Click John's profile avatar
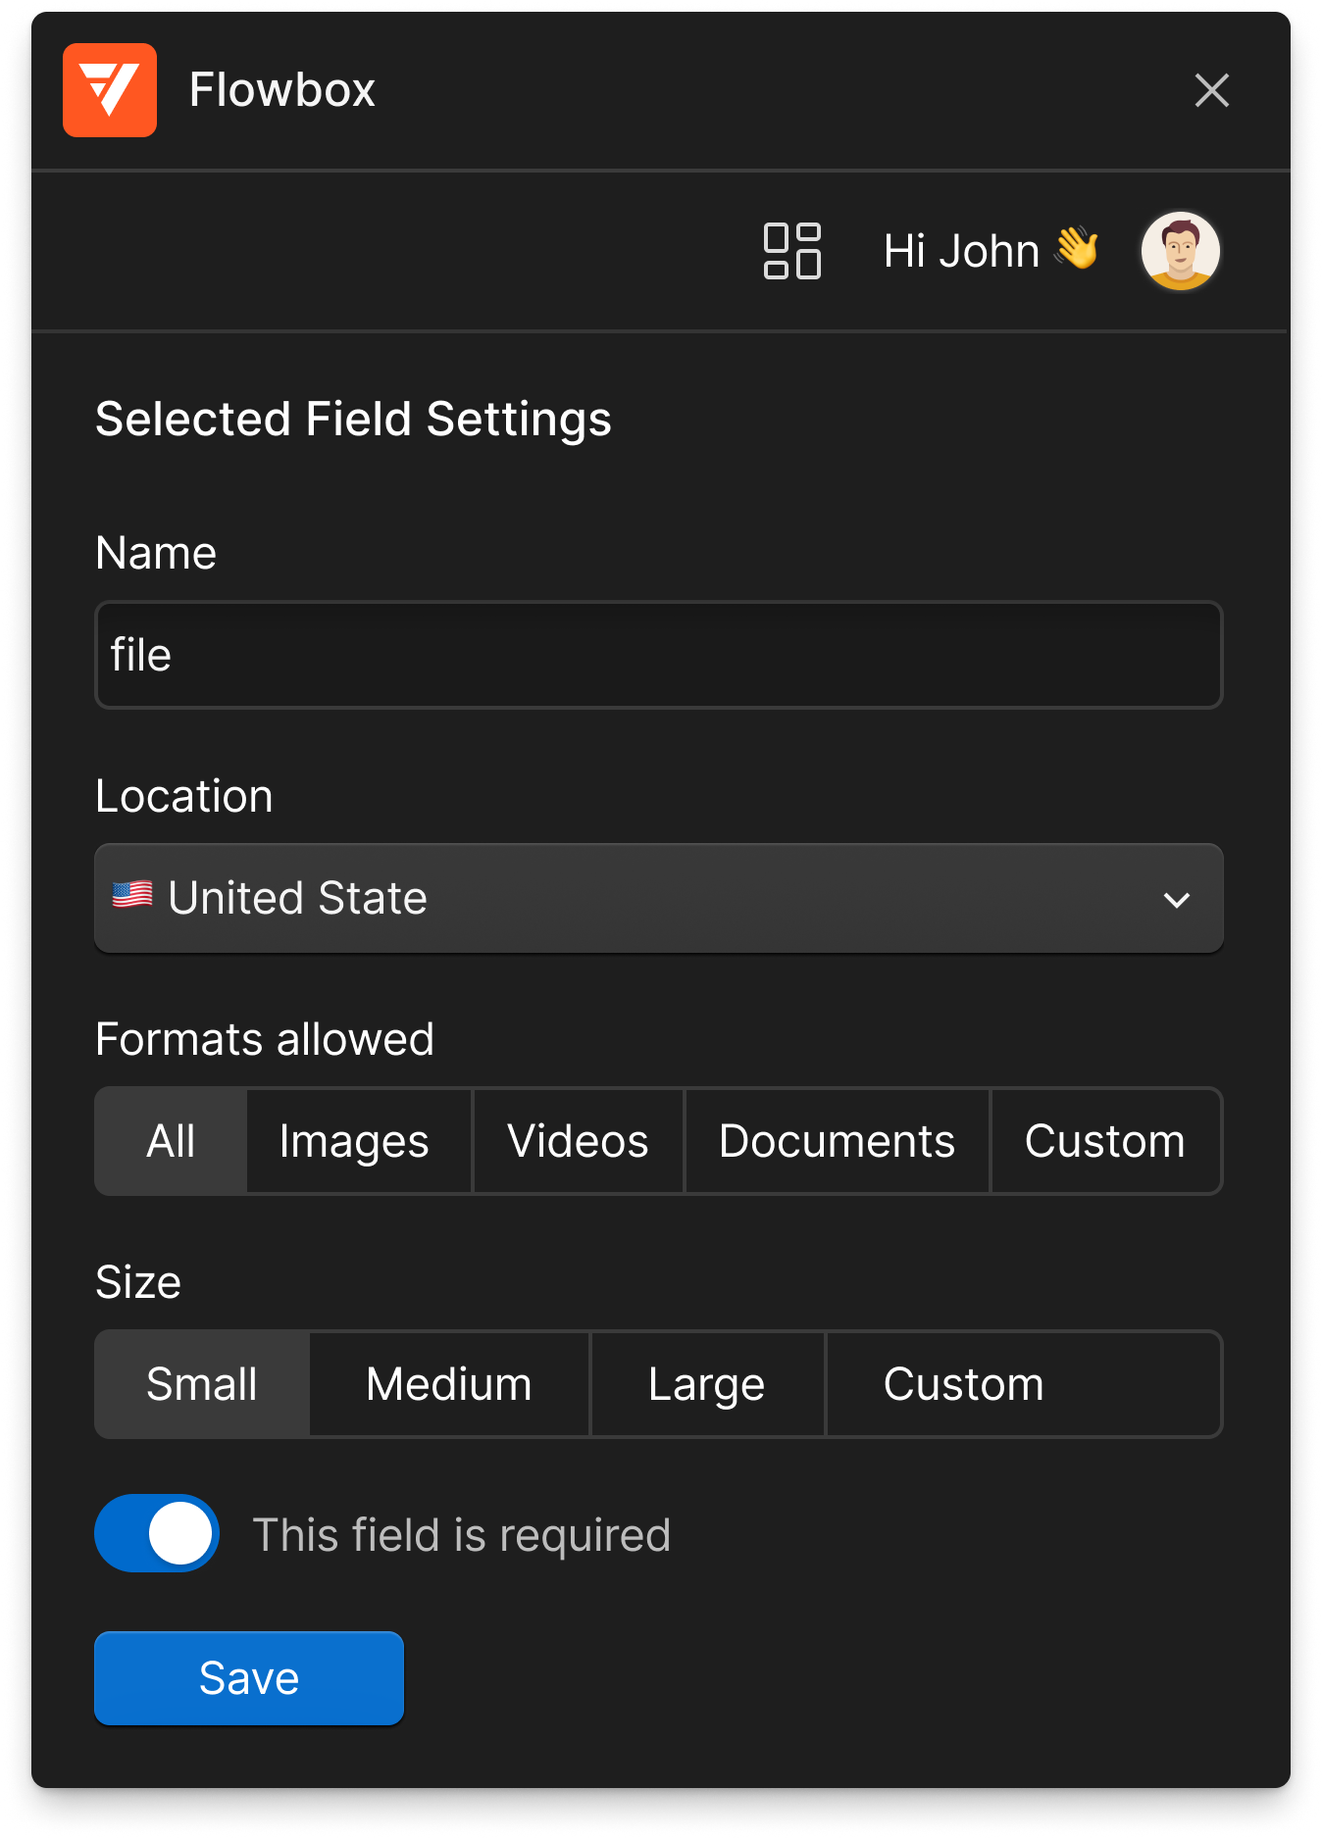Viewport: 1322px width, 1839px height. click(1180, 251)
